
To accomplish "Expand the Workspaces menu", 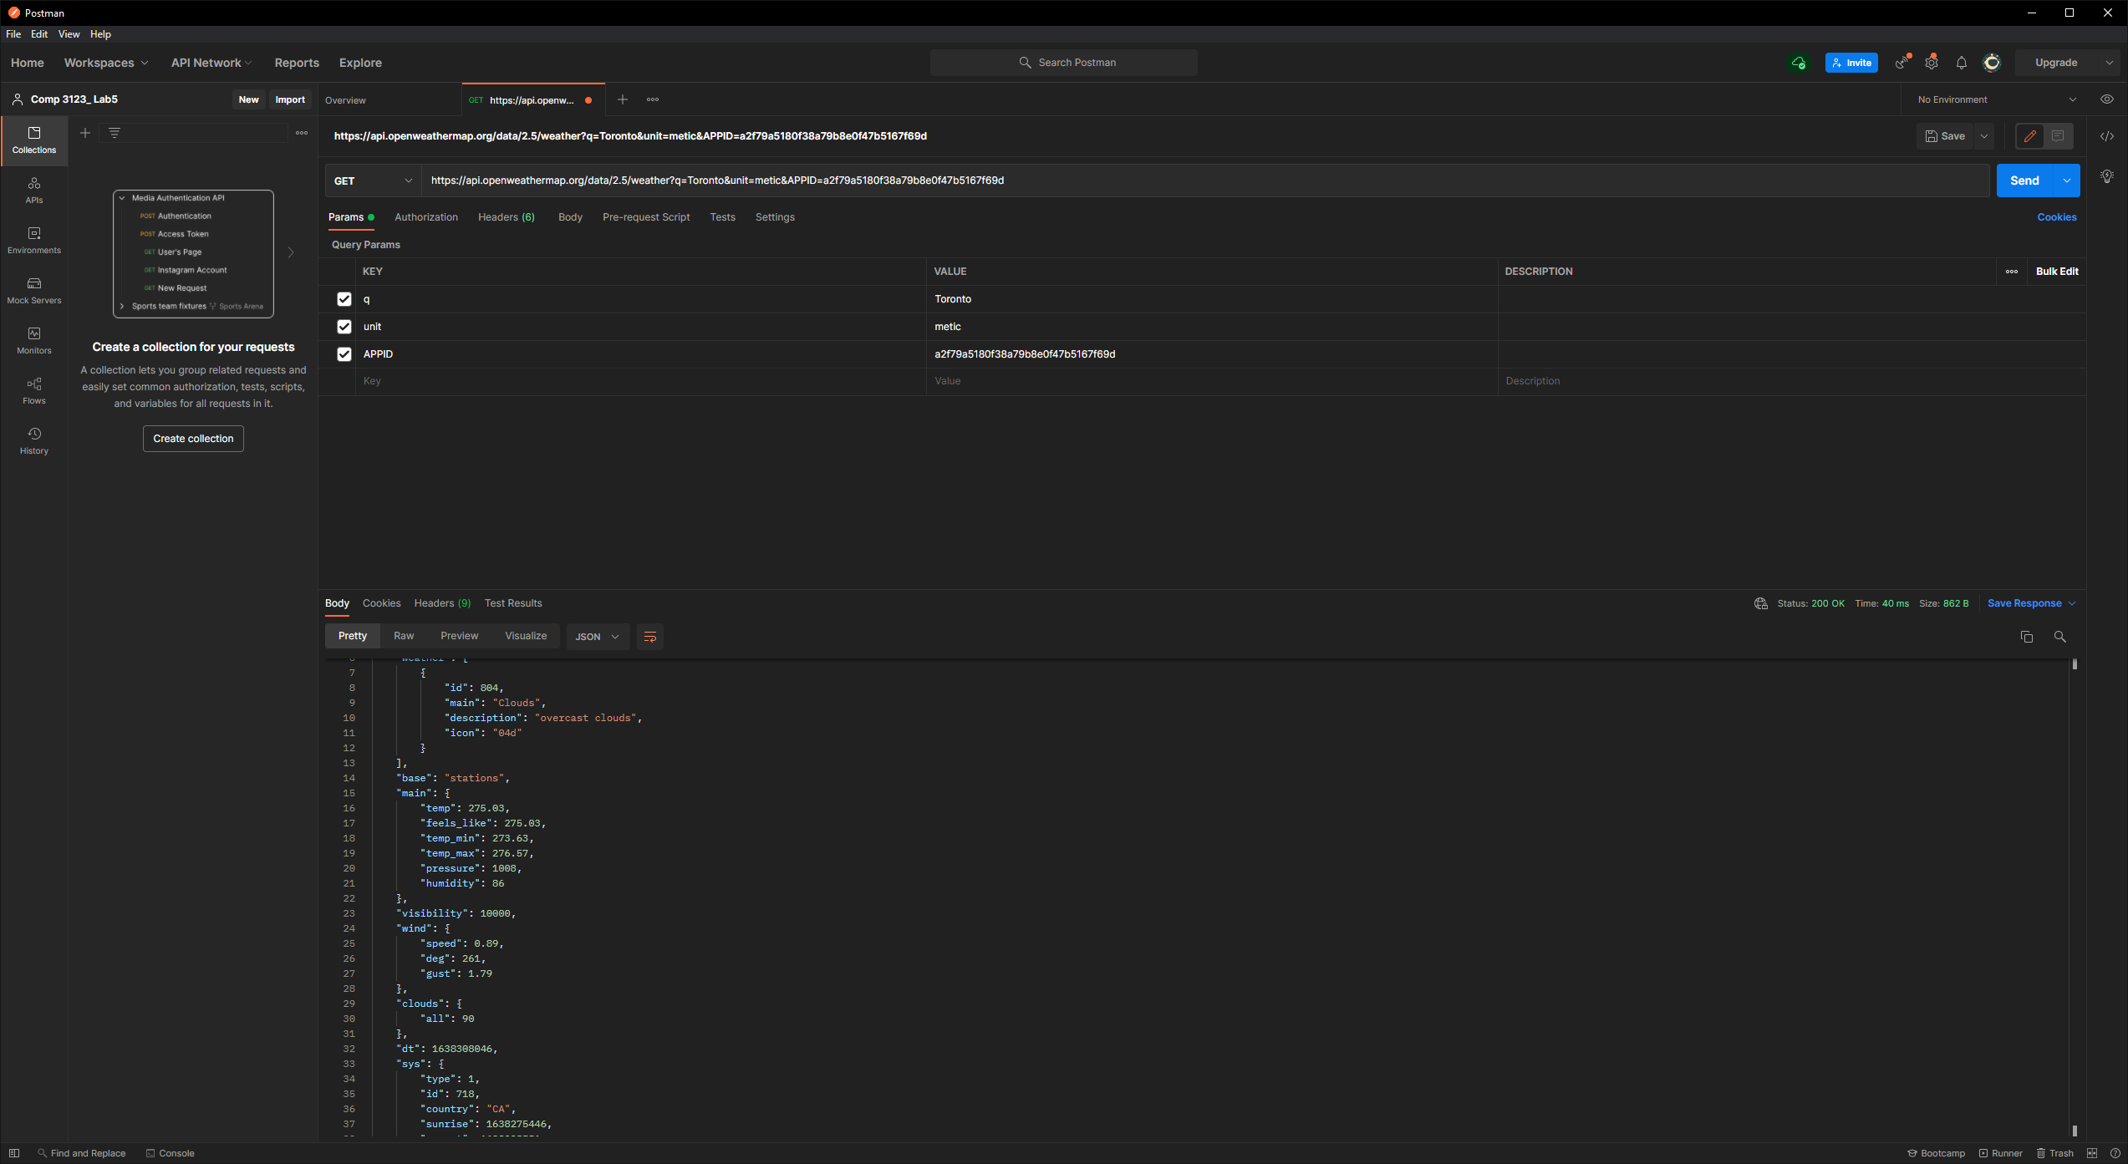I will click(x=106, y=63).
